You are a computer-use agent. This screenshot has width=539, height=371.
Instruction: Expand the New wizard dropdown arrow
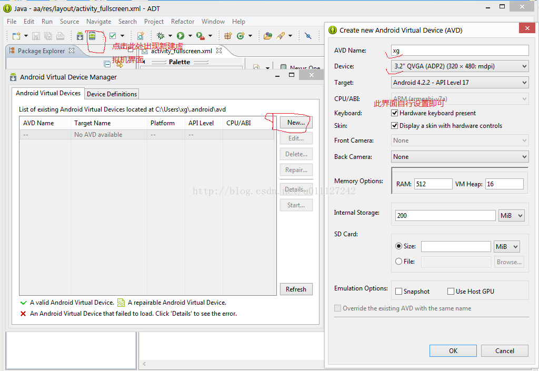pyautogui.click(x=26, y=36)
